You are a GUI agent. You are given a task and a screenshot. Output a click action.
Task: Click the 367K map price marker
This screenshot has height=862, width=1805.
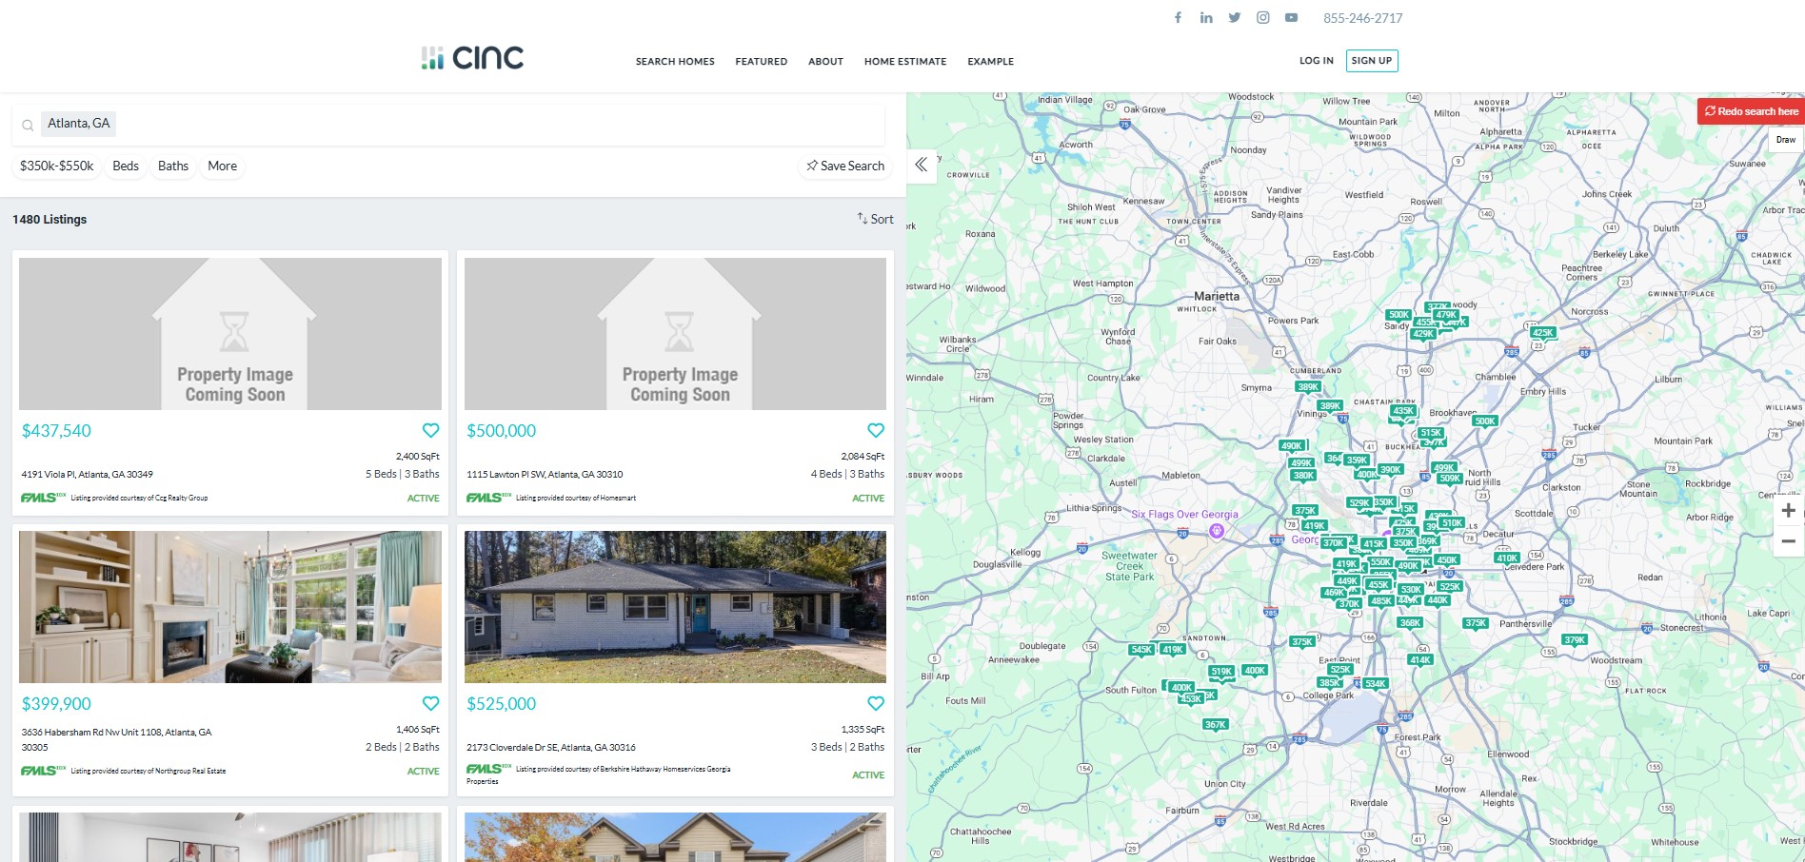[x=1215, y=725]
